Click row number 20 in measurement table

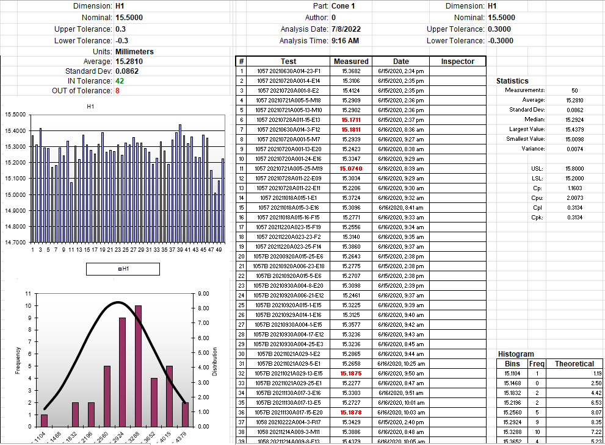pyautogui.click(x=241, y=257)
